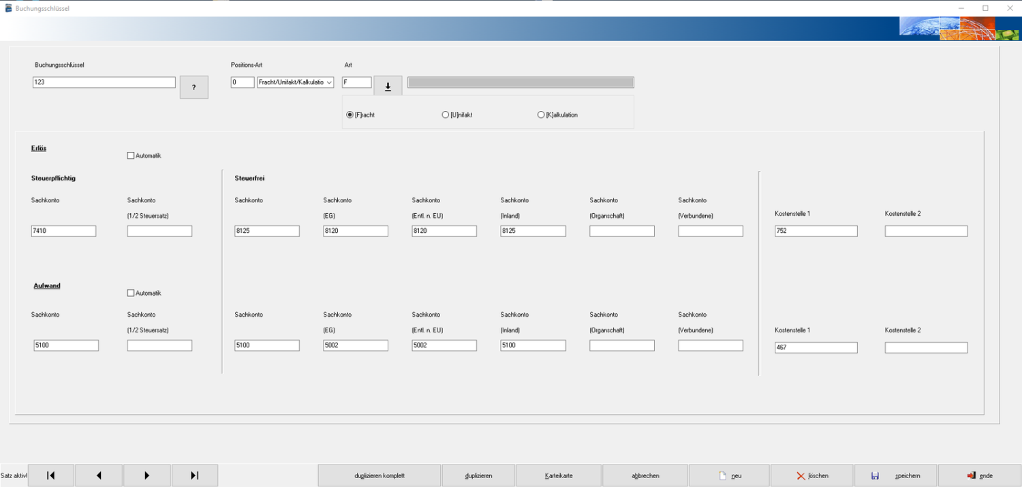The image size is (1022, 487).
Task: Jump to the last record
Action: 195,475
